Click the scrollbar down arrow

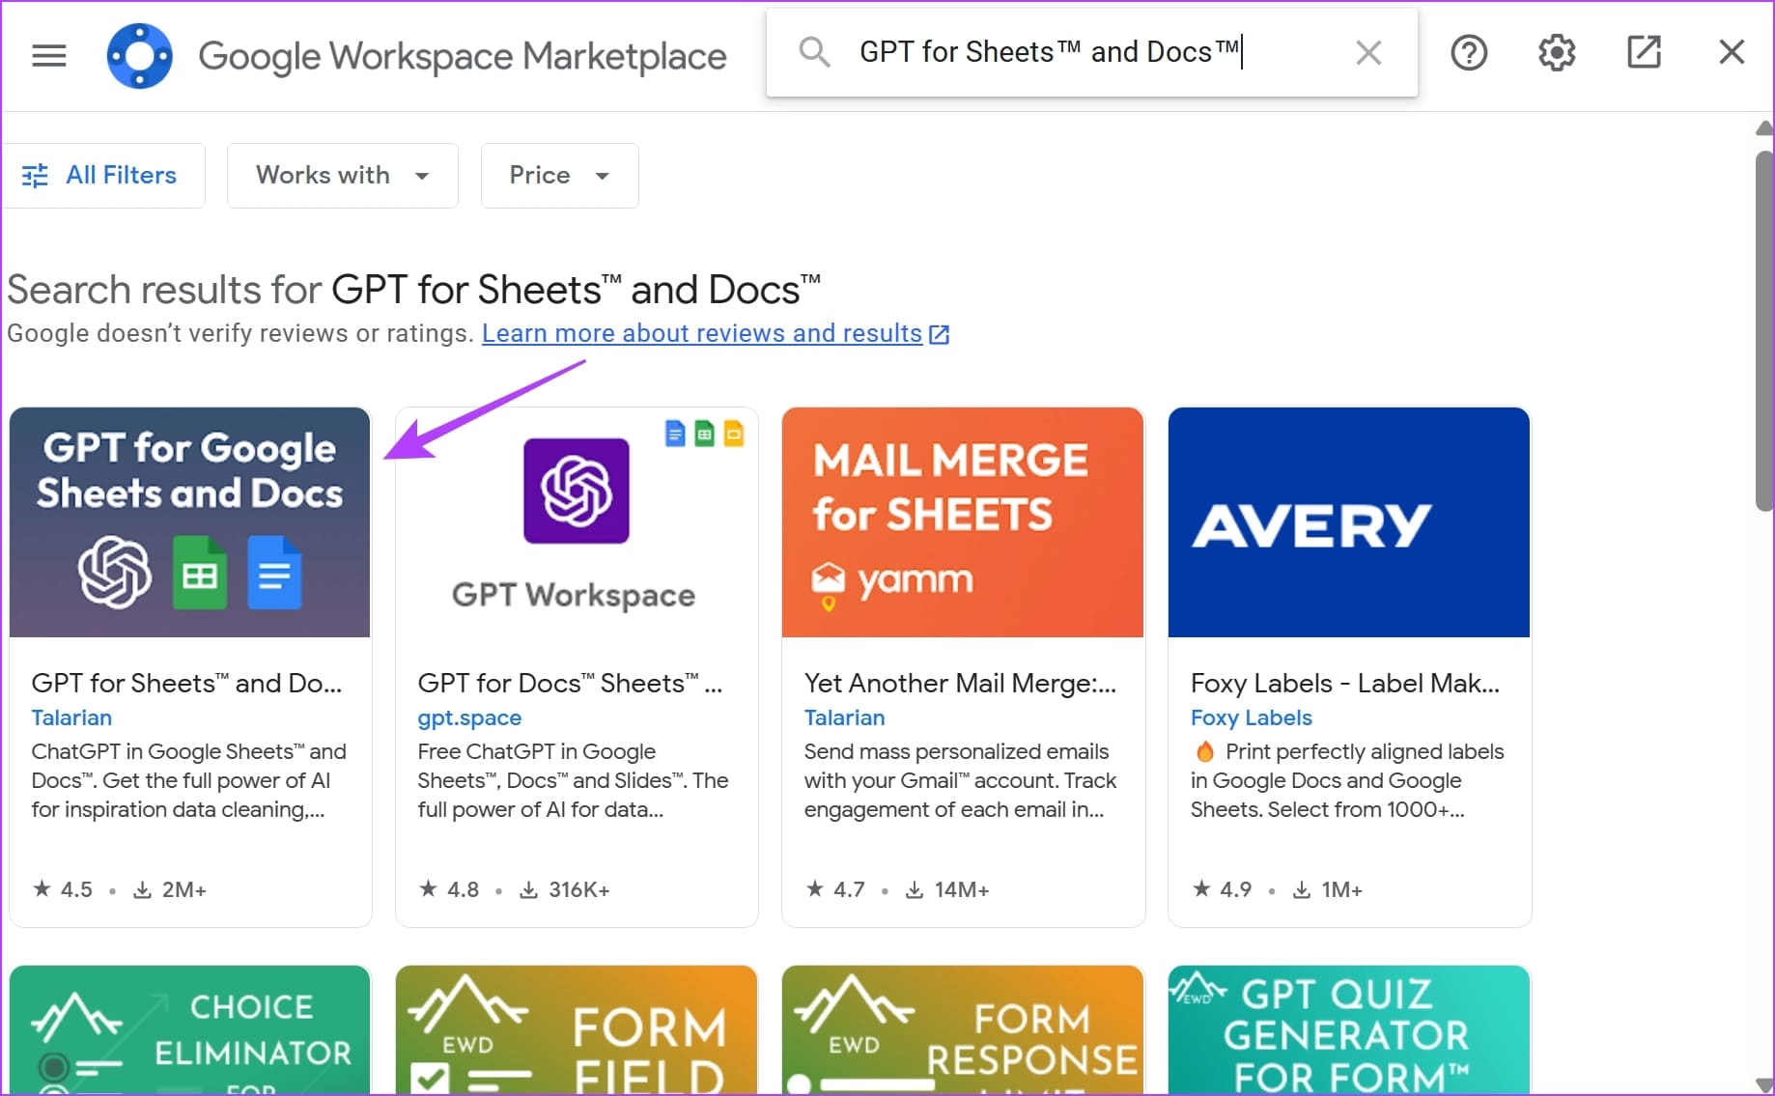(1764, 1084)
